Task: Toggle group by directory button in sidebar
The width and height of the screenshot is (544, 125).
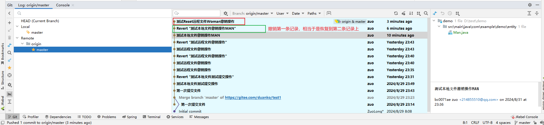Action: coord(10,94)
